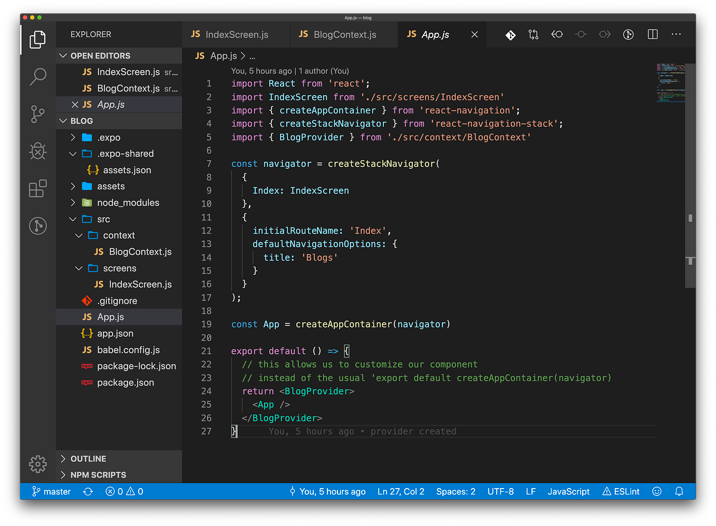Change the JavaScript language mode indicator
Screen dimensions: 716x526
tap(568, 491)
